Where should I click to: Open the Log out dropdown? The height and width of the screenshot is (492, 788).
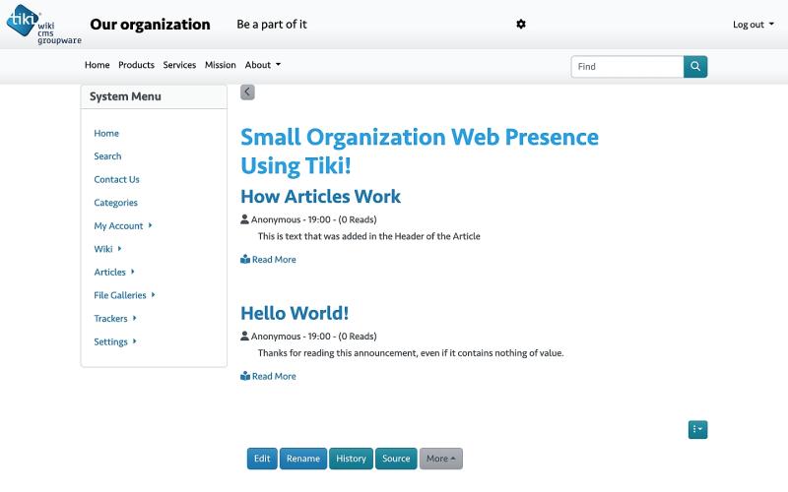(753, 24)
